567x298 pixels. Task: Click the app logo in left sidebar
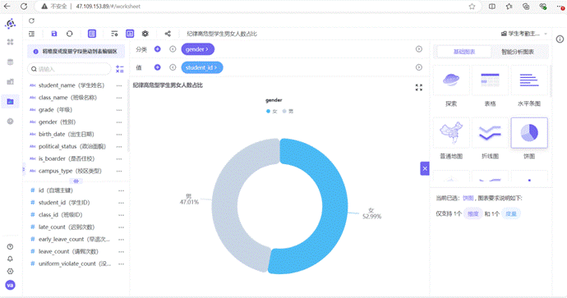click(x=10, y=24)
